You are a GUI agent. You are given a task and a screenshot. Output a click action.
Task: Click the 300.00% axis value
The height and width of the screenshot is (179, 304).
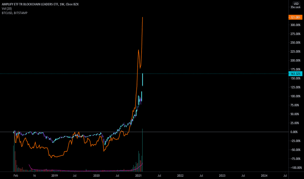pyautogui.click(x=295, y=25)
